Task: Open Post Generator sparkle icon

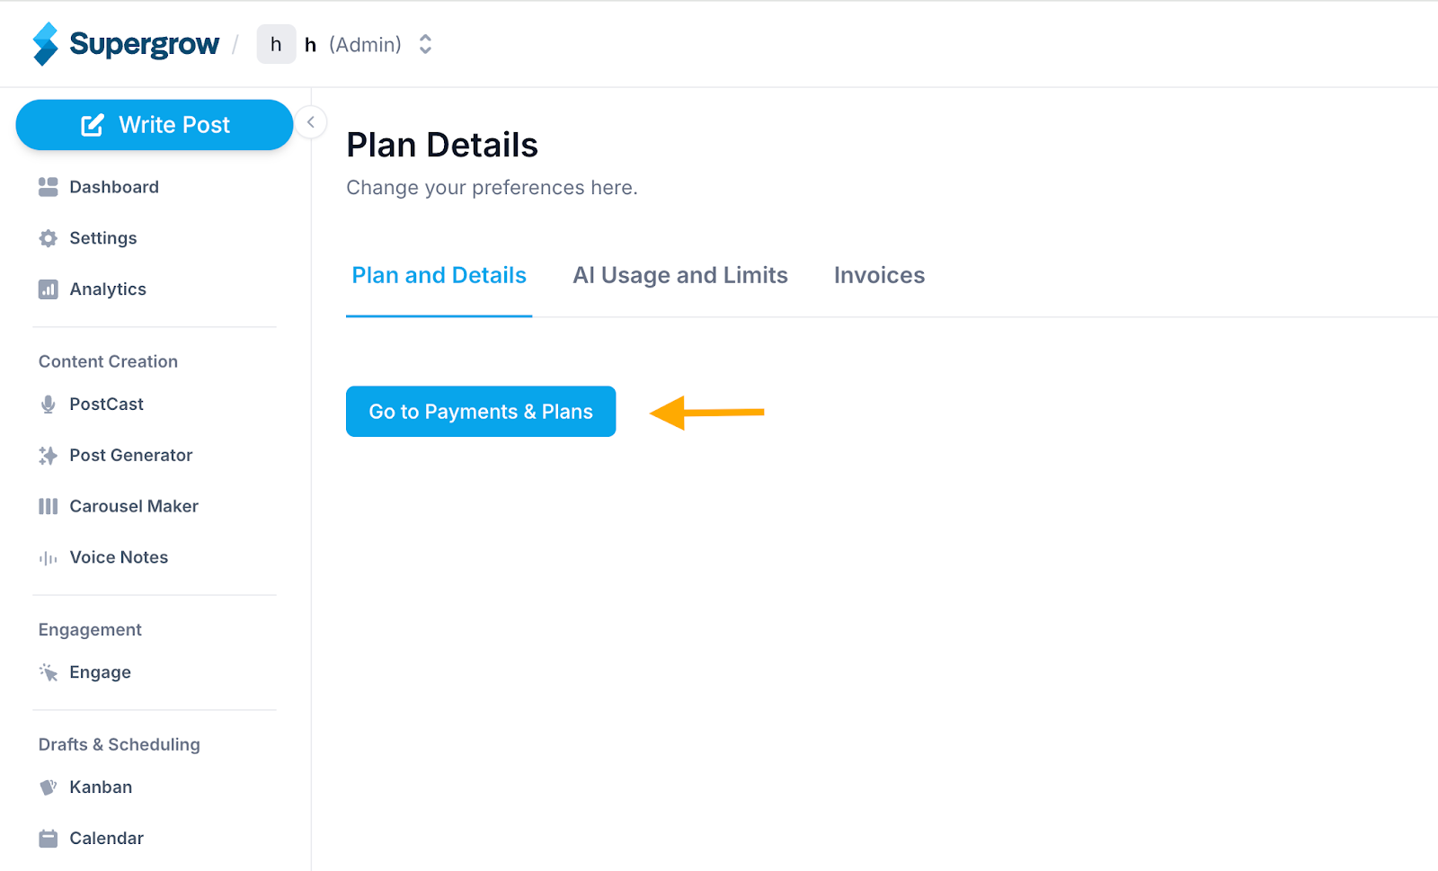Action: [x=49, y=456]
